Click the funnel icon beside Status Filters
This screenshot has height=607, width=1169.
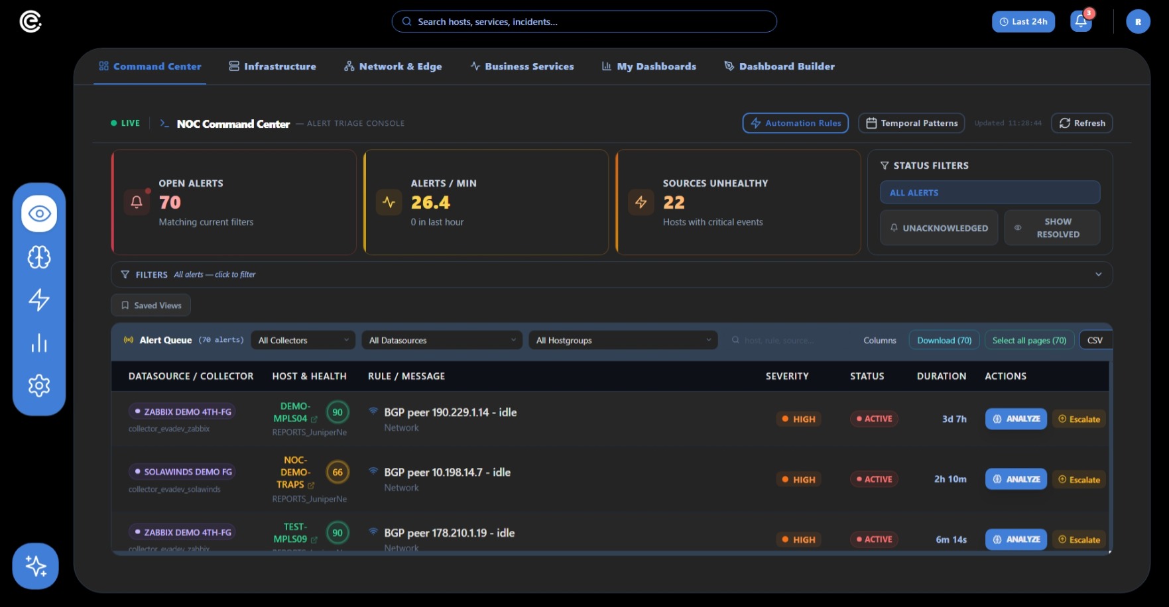(x=885, y=166)
